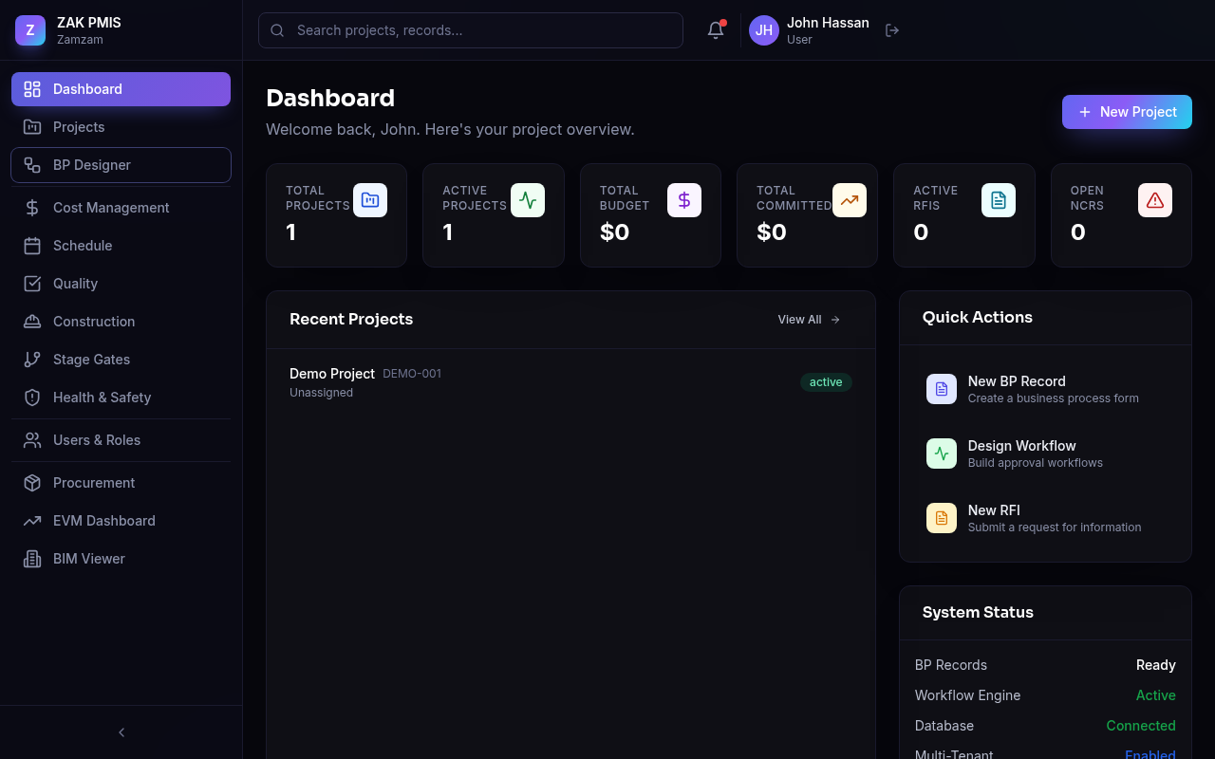Click the Active Projects pulse icon
Image resolution: width=1215 pixels, height=759 pixels.
point(528,200)
